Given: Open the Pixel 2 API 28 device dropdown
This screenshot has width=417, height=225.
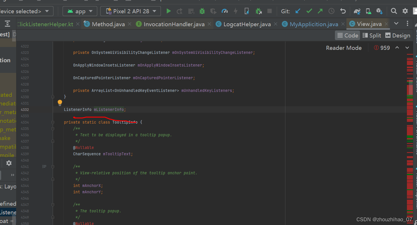Looking at the screenshot, I should [130, 11].
